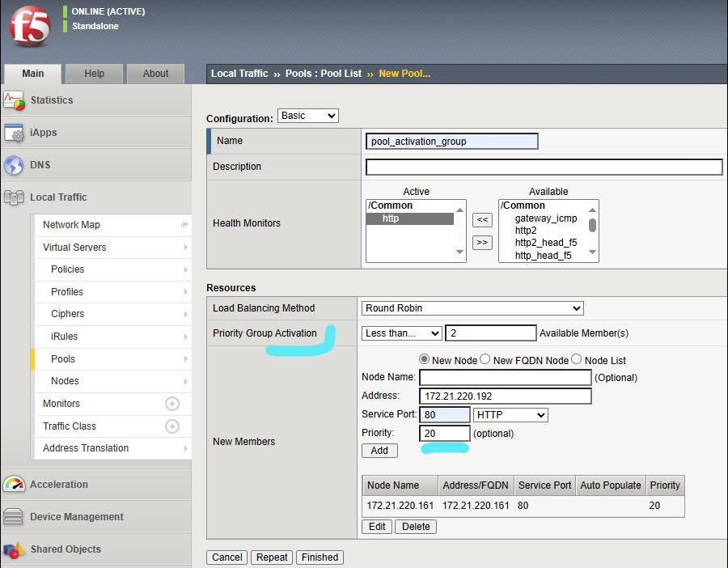
Task: Click the Acceleration gauge icon
Action: pos(14,485)
